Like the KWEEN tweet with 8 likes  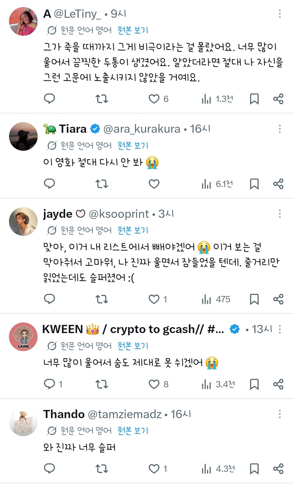158,384
